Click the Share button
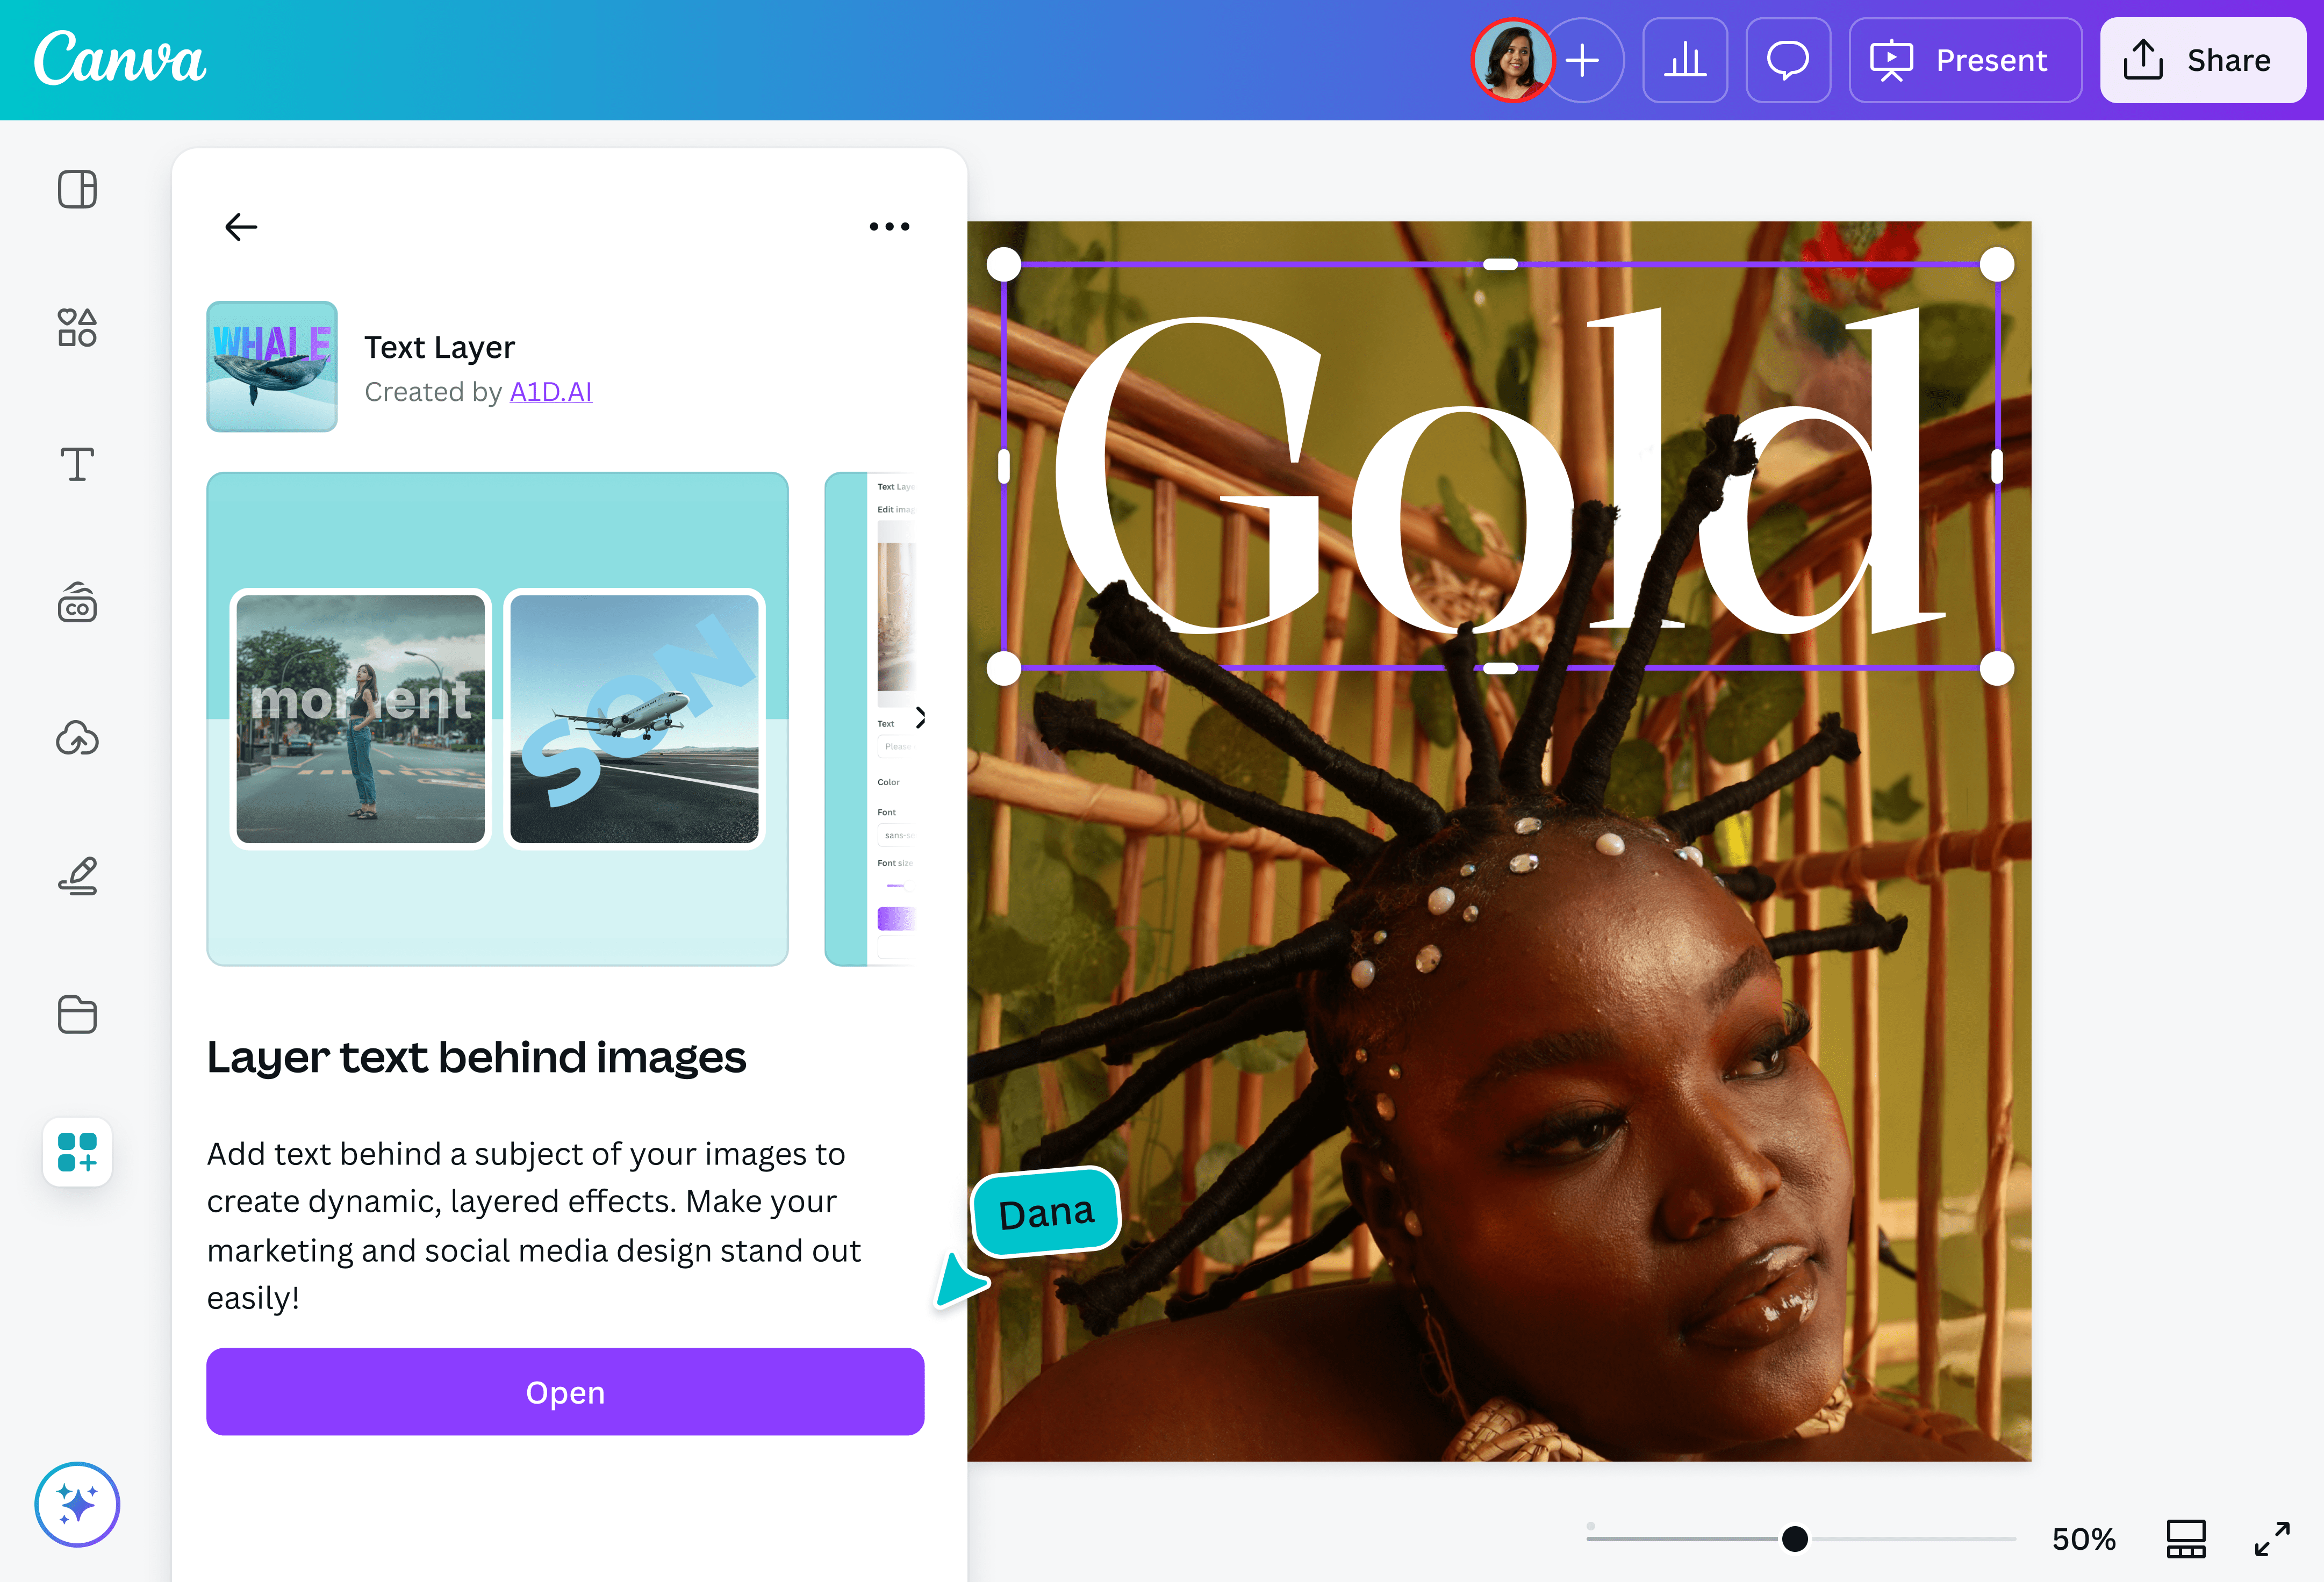Screen dimensions: 2324x1582 2203,60
